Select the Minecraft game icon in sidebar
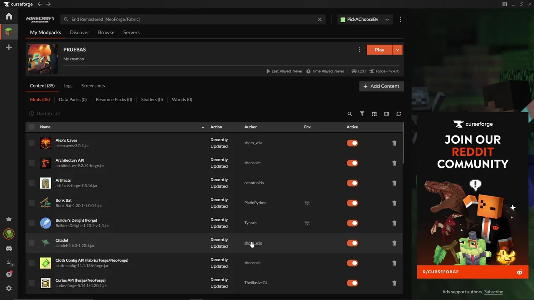This screenshot has height=300, width=534. pyautogui.click(x=9, y=32)
